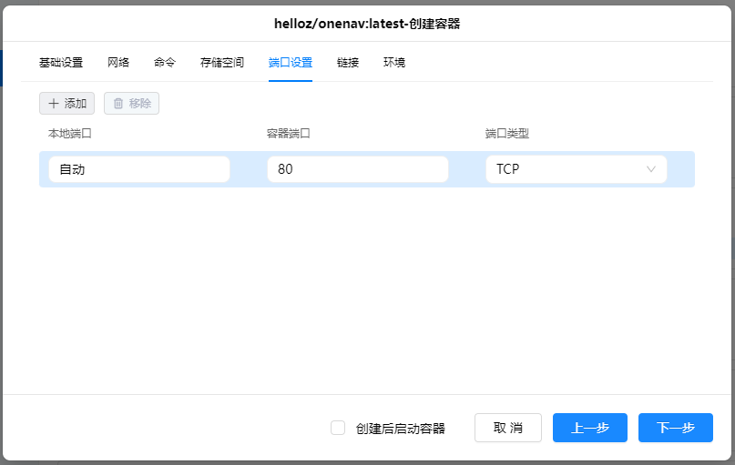Click the plus icon Add (添加) button
735x465 pixels.
coord(66,104)
